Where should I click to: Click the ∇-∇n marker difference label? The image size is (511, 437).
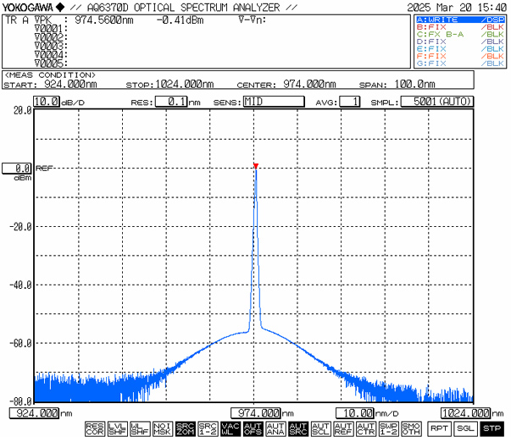pos(253,20)
